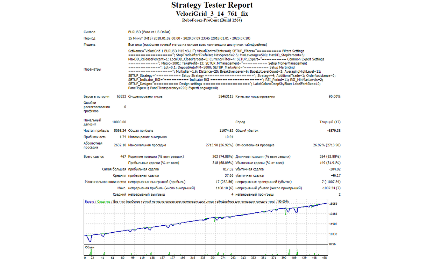Screen dimensions: 427x262
Task: Select spread value 'Текущий (17)'
Action: point(330,122)
